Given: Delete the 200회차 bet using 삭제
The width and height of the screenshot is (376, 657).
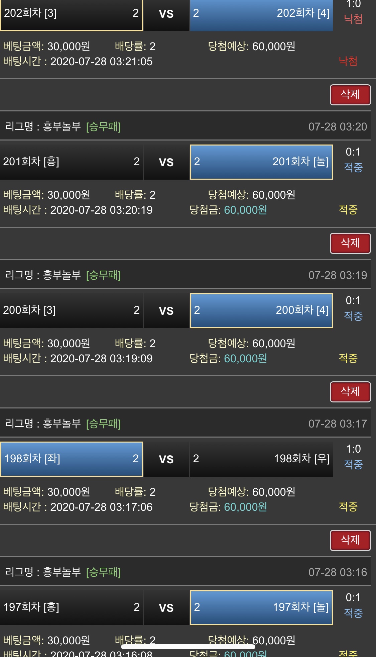Looking at the screenshot, I should 350,392.
